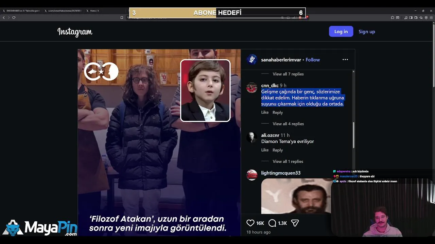Open the post more options ellipsis

pos(345,60)
